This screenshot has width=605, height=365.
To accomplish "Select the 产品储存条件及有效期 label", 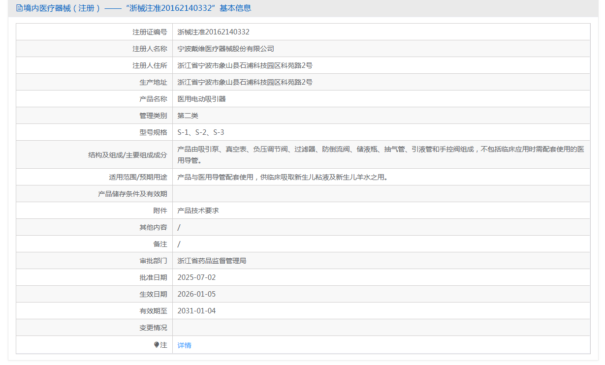I will coord(132,194).
